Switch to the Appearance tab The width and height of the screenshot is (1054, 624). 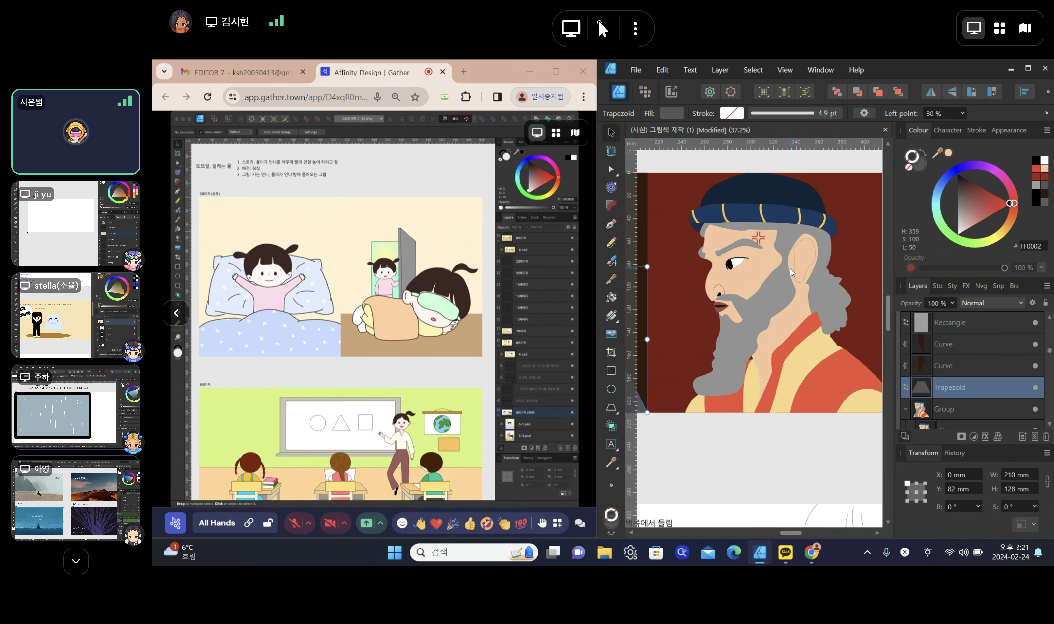pyautogui.click(x=1008, y=130)
